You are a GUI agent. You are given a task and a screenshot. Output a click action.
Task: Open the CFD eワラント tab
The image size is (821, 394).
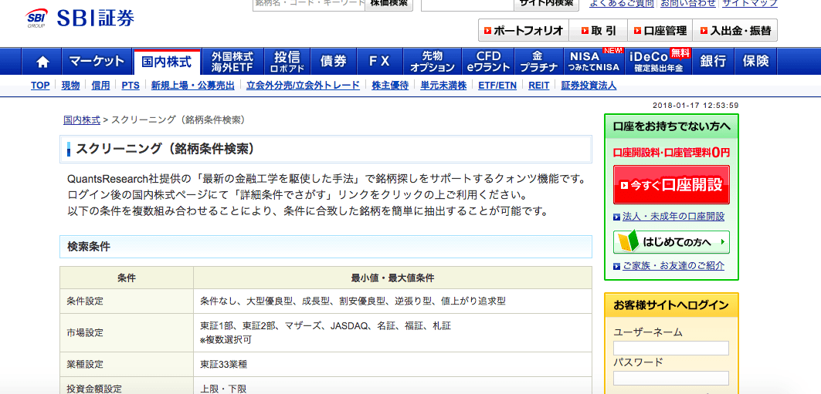pyautogui.click(x=488, y=62)
